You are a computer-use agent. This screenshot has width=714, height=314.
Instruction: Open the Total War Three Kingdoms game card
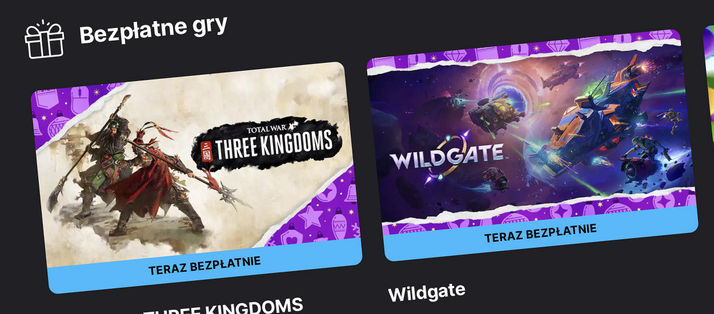(x=196, y=178)
